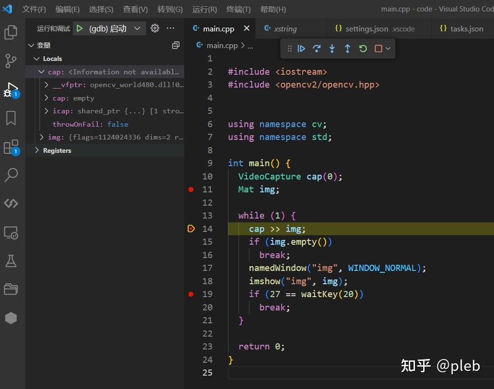Click the debug settings gear button
This screenshot has height=389, width=494.
(155, 28)
